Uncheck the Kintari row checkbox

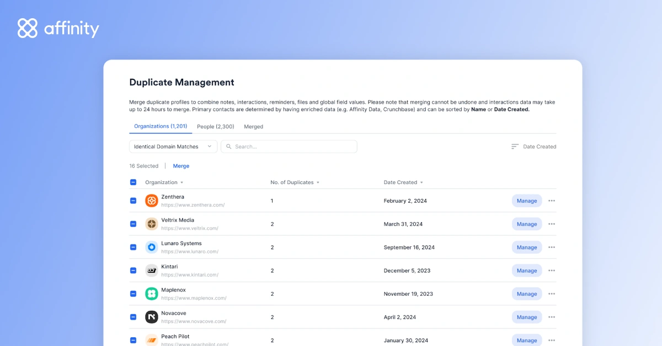[133, 271]
